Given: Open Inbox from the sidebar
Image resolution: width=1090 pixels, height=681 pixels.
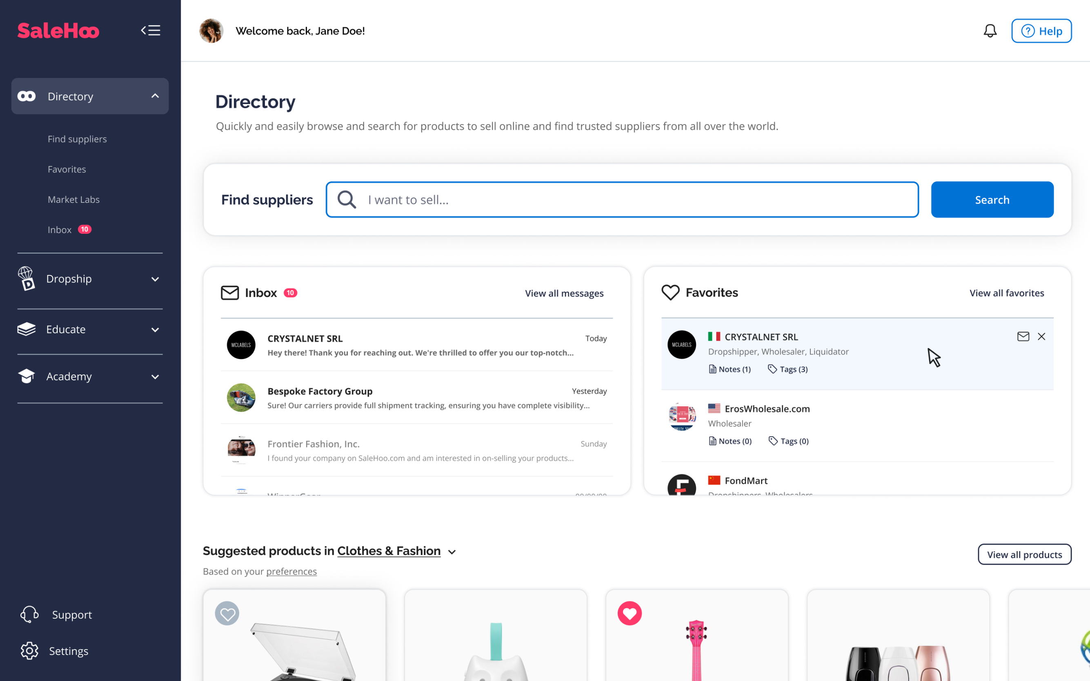Looking at the screenshot, I should 59,229.
